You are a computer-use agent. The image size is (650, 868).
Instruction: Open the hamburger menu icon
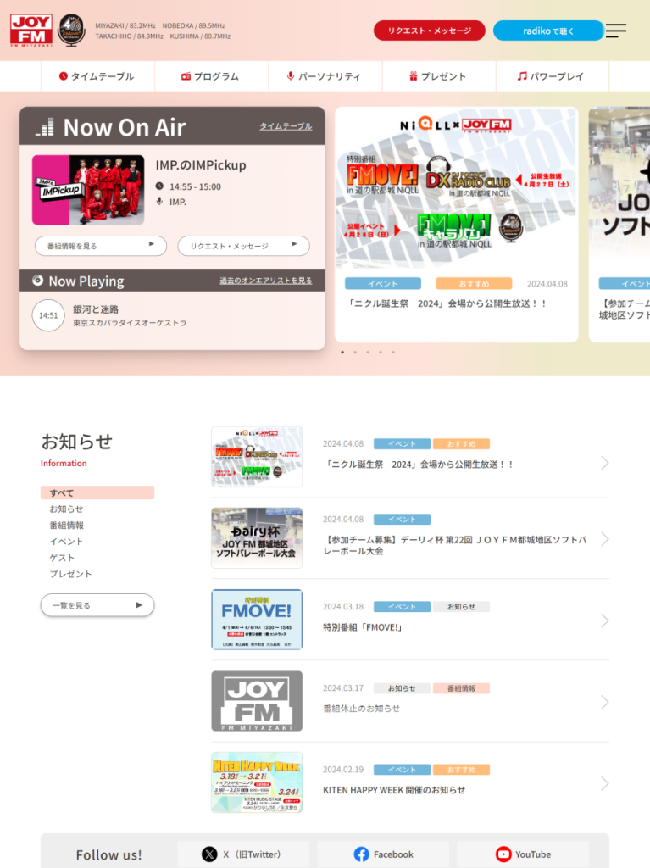615,31
